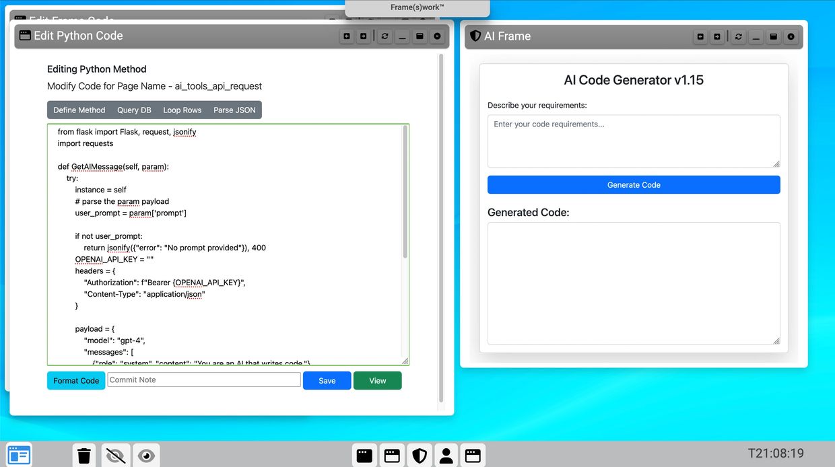The image size is (835, 467).
Task: Click the '"model": "gpt-4",' code line
Action: pyautogui.click(x=114, y=340)
